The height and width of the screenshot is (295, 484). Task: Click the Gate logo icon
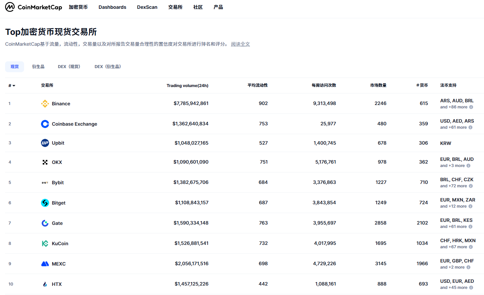click(45, 223)
